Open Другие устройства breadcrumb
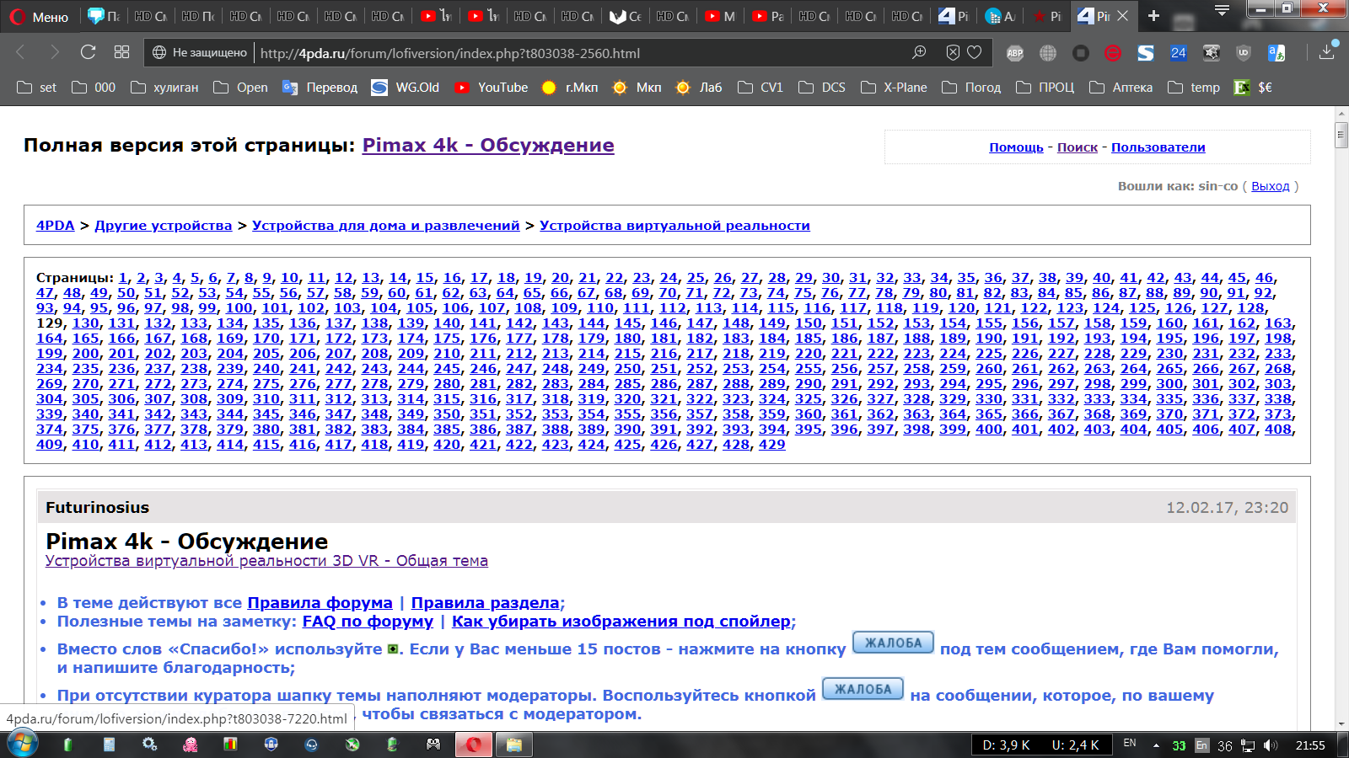 [164, 225]
